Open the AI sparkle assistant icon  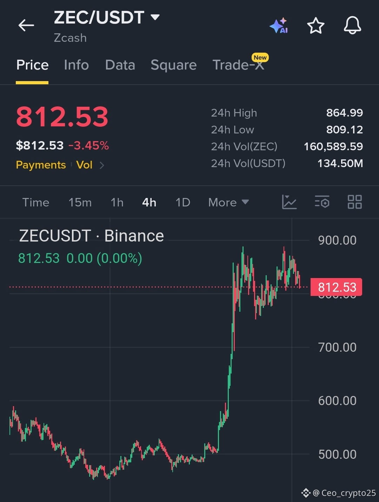tap(279, 26)
